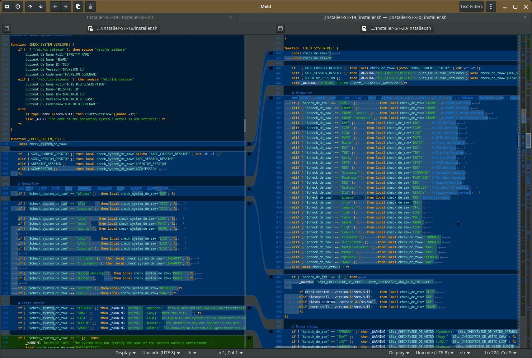
Task: Click the right pane vertical scrollbar handle
Action: point(519,140)
